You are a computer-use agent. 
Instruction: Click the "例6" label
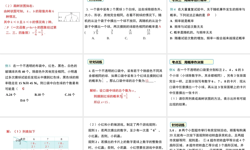[172, 70]
